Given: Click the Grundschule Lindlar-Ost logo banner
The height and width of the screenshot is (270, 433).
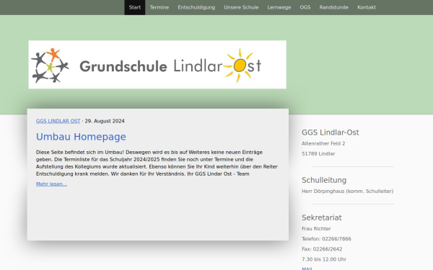Looking at the screenshot, I should 157,65.
